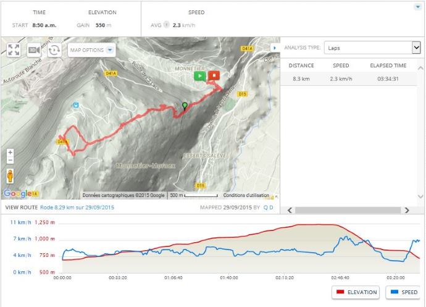426x307 pixels.
Task: Switch the map to 3D video view
Action: coord(34,51)
